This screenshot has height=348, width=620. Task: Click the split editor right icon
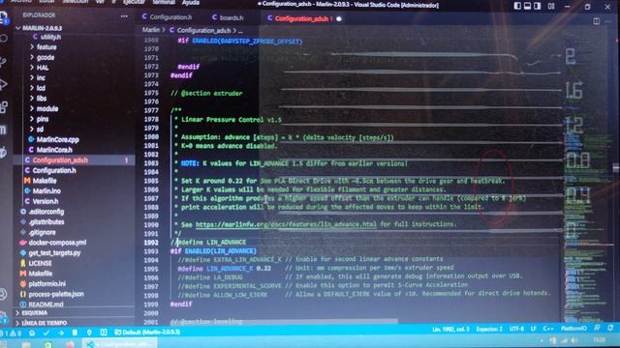(597, 21)
